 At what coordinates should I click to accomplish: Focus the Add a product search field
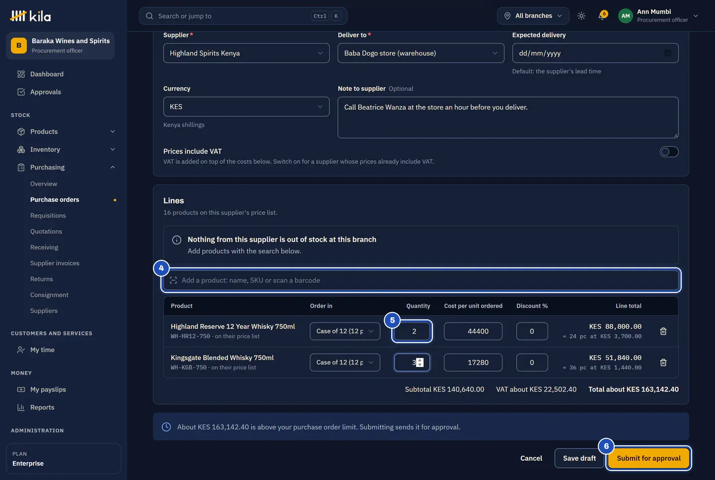(421, 280)
